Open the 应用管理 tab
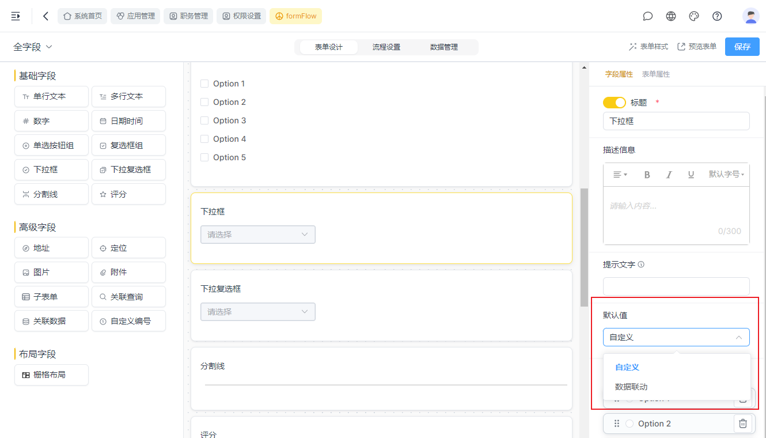 [135, 16]
